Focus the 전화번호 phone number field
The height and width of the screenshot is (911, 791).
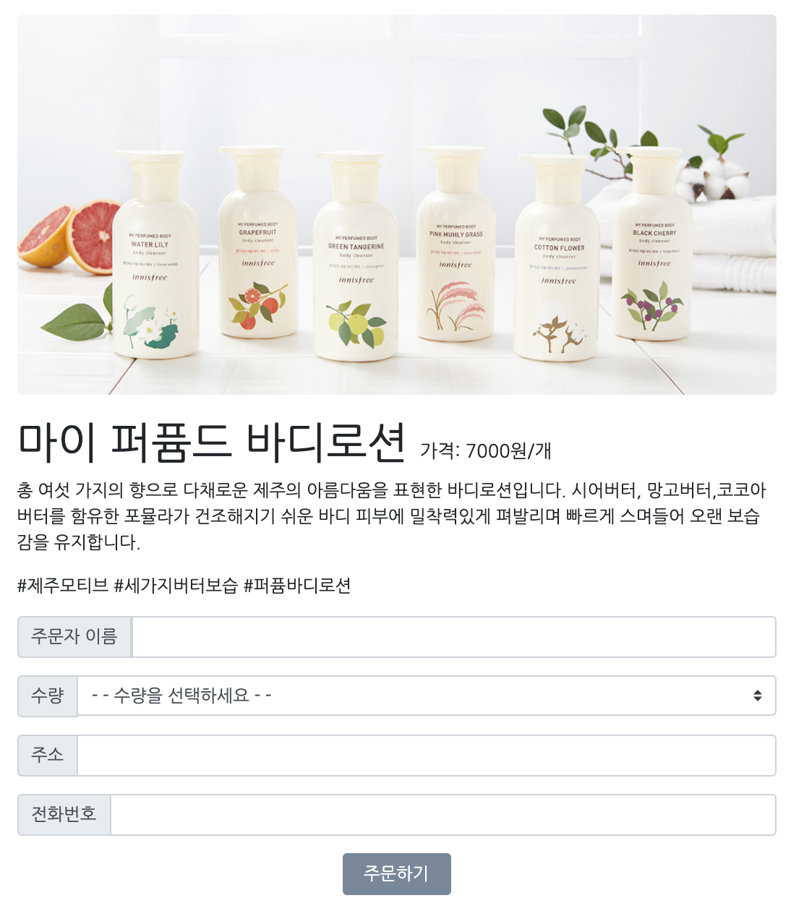tap(443, 815)
